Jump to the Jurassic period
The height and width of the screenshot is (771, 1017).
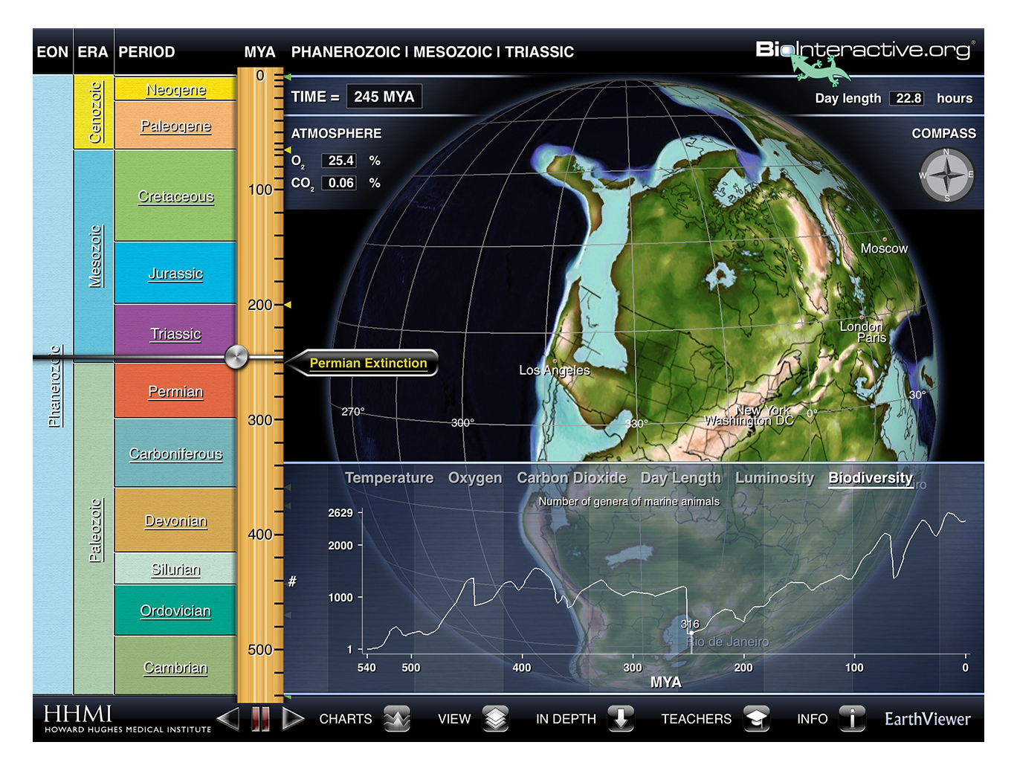(175, 274)
